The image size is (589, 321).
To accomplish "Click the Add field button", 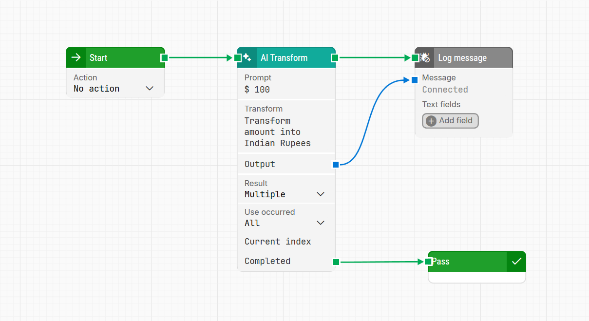I will pos(450,121).
